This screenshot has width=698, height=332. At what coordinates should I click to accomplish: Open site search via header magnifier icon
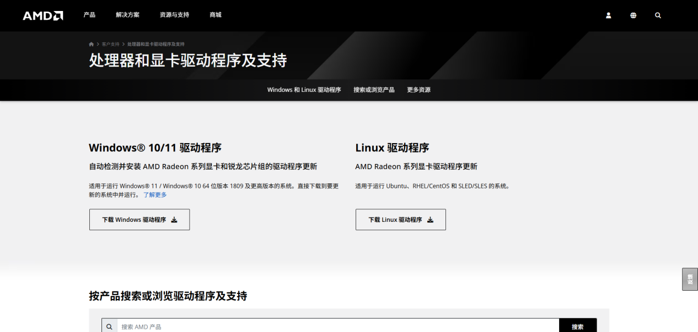[x=658, y=15]
